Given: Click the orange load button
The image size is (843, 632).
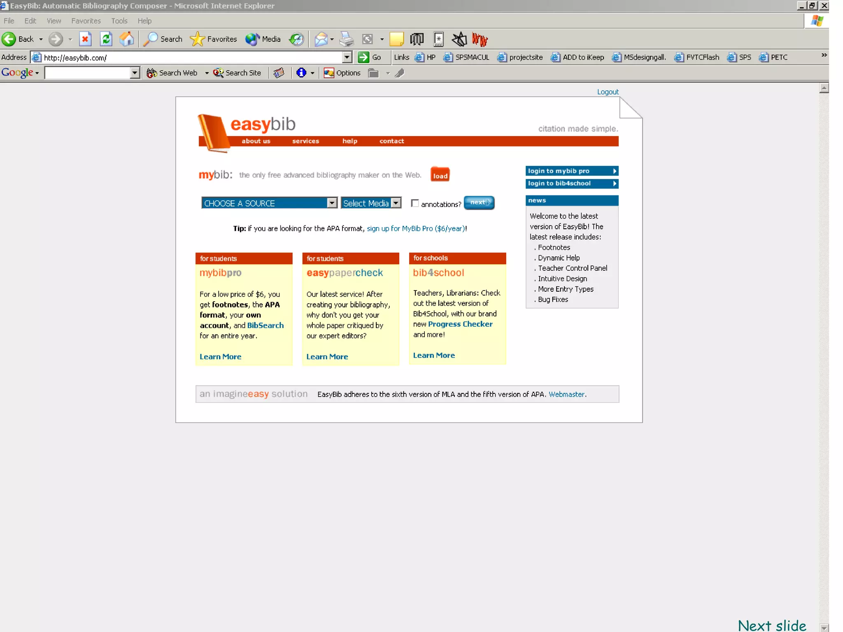Looking at the screenshot, I should [x=440, y=175].
